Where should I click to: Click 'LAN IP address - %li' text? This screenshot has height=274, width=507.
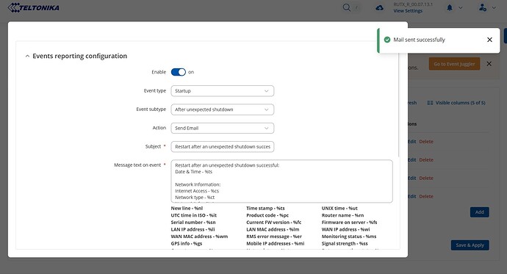click(193, 229)
